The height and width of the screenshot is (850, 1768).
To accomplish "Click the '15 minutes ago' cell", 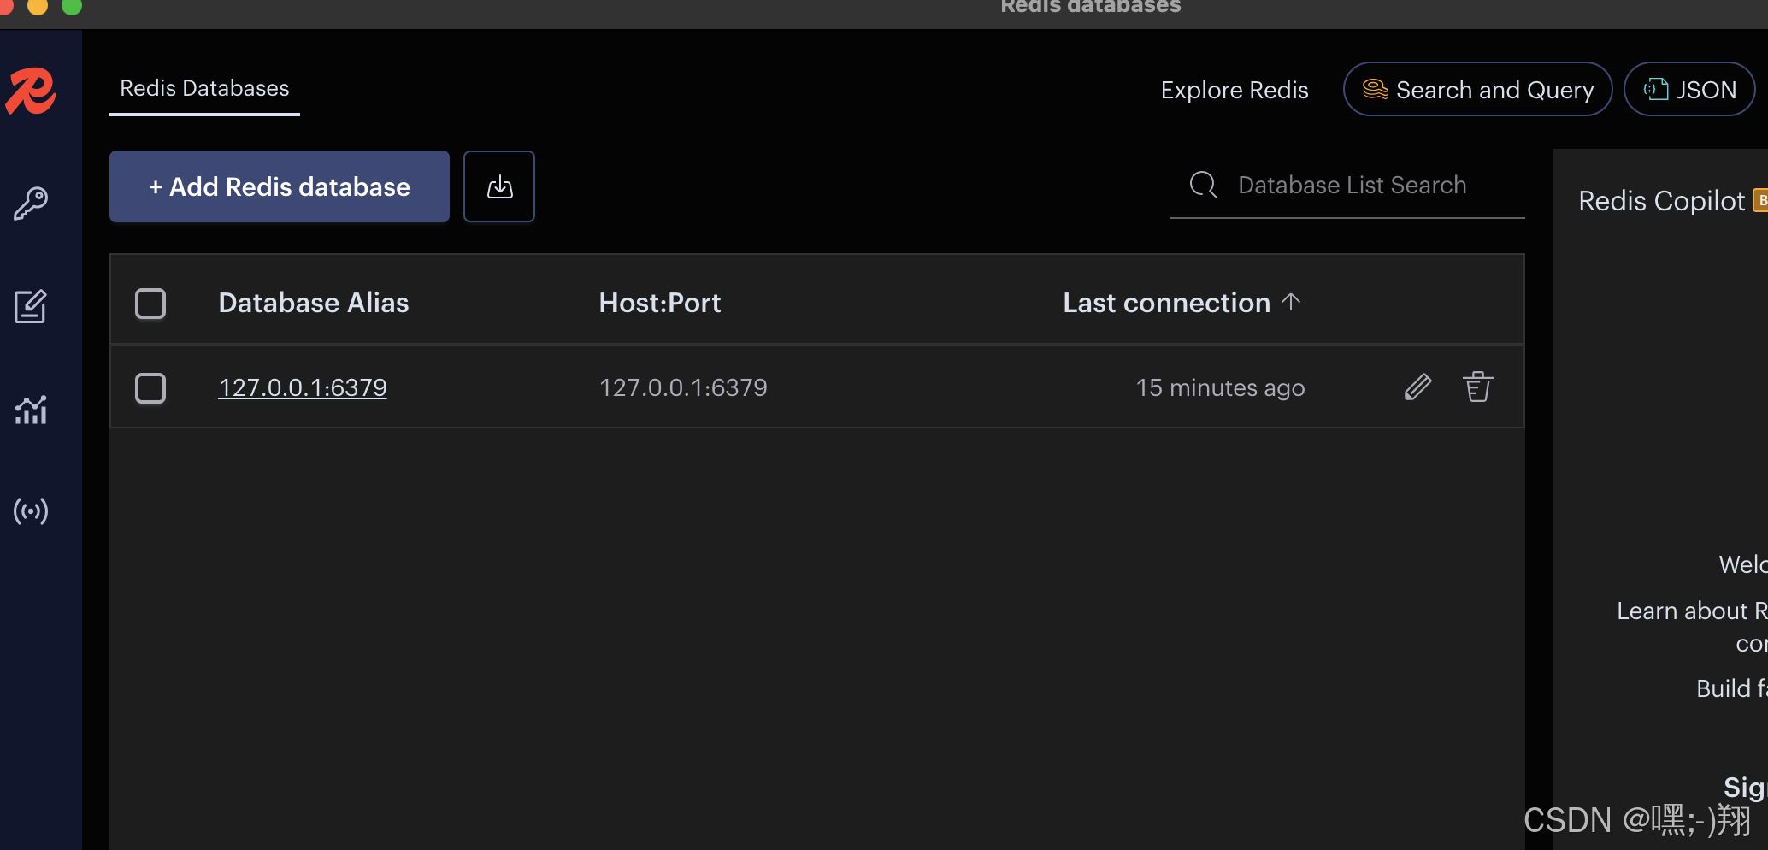I will pos(1220,387).
